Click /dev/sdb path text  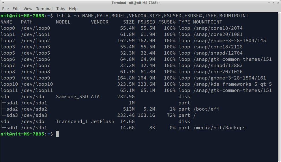[x=33, y=122]
